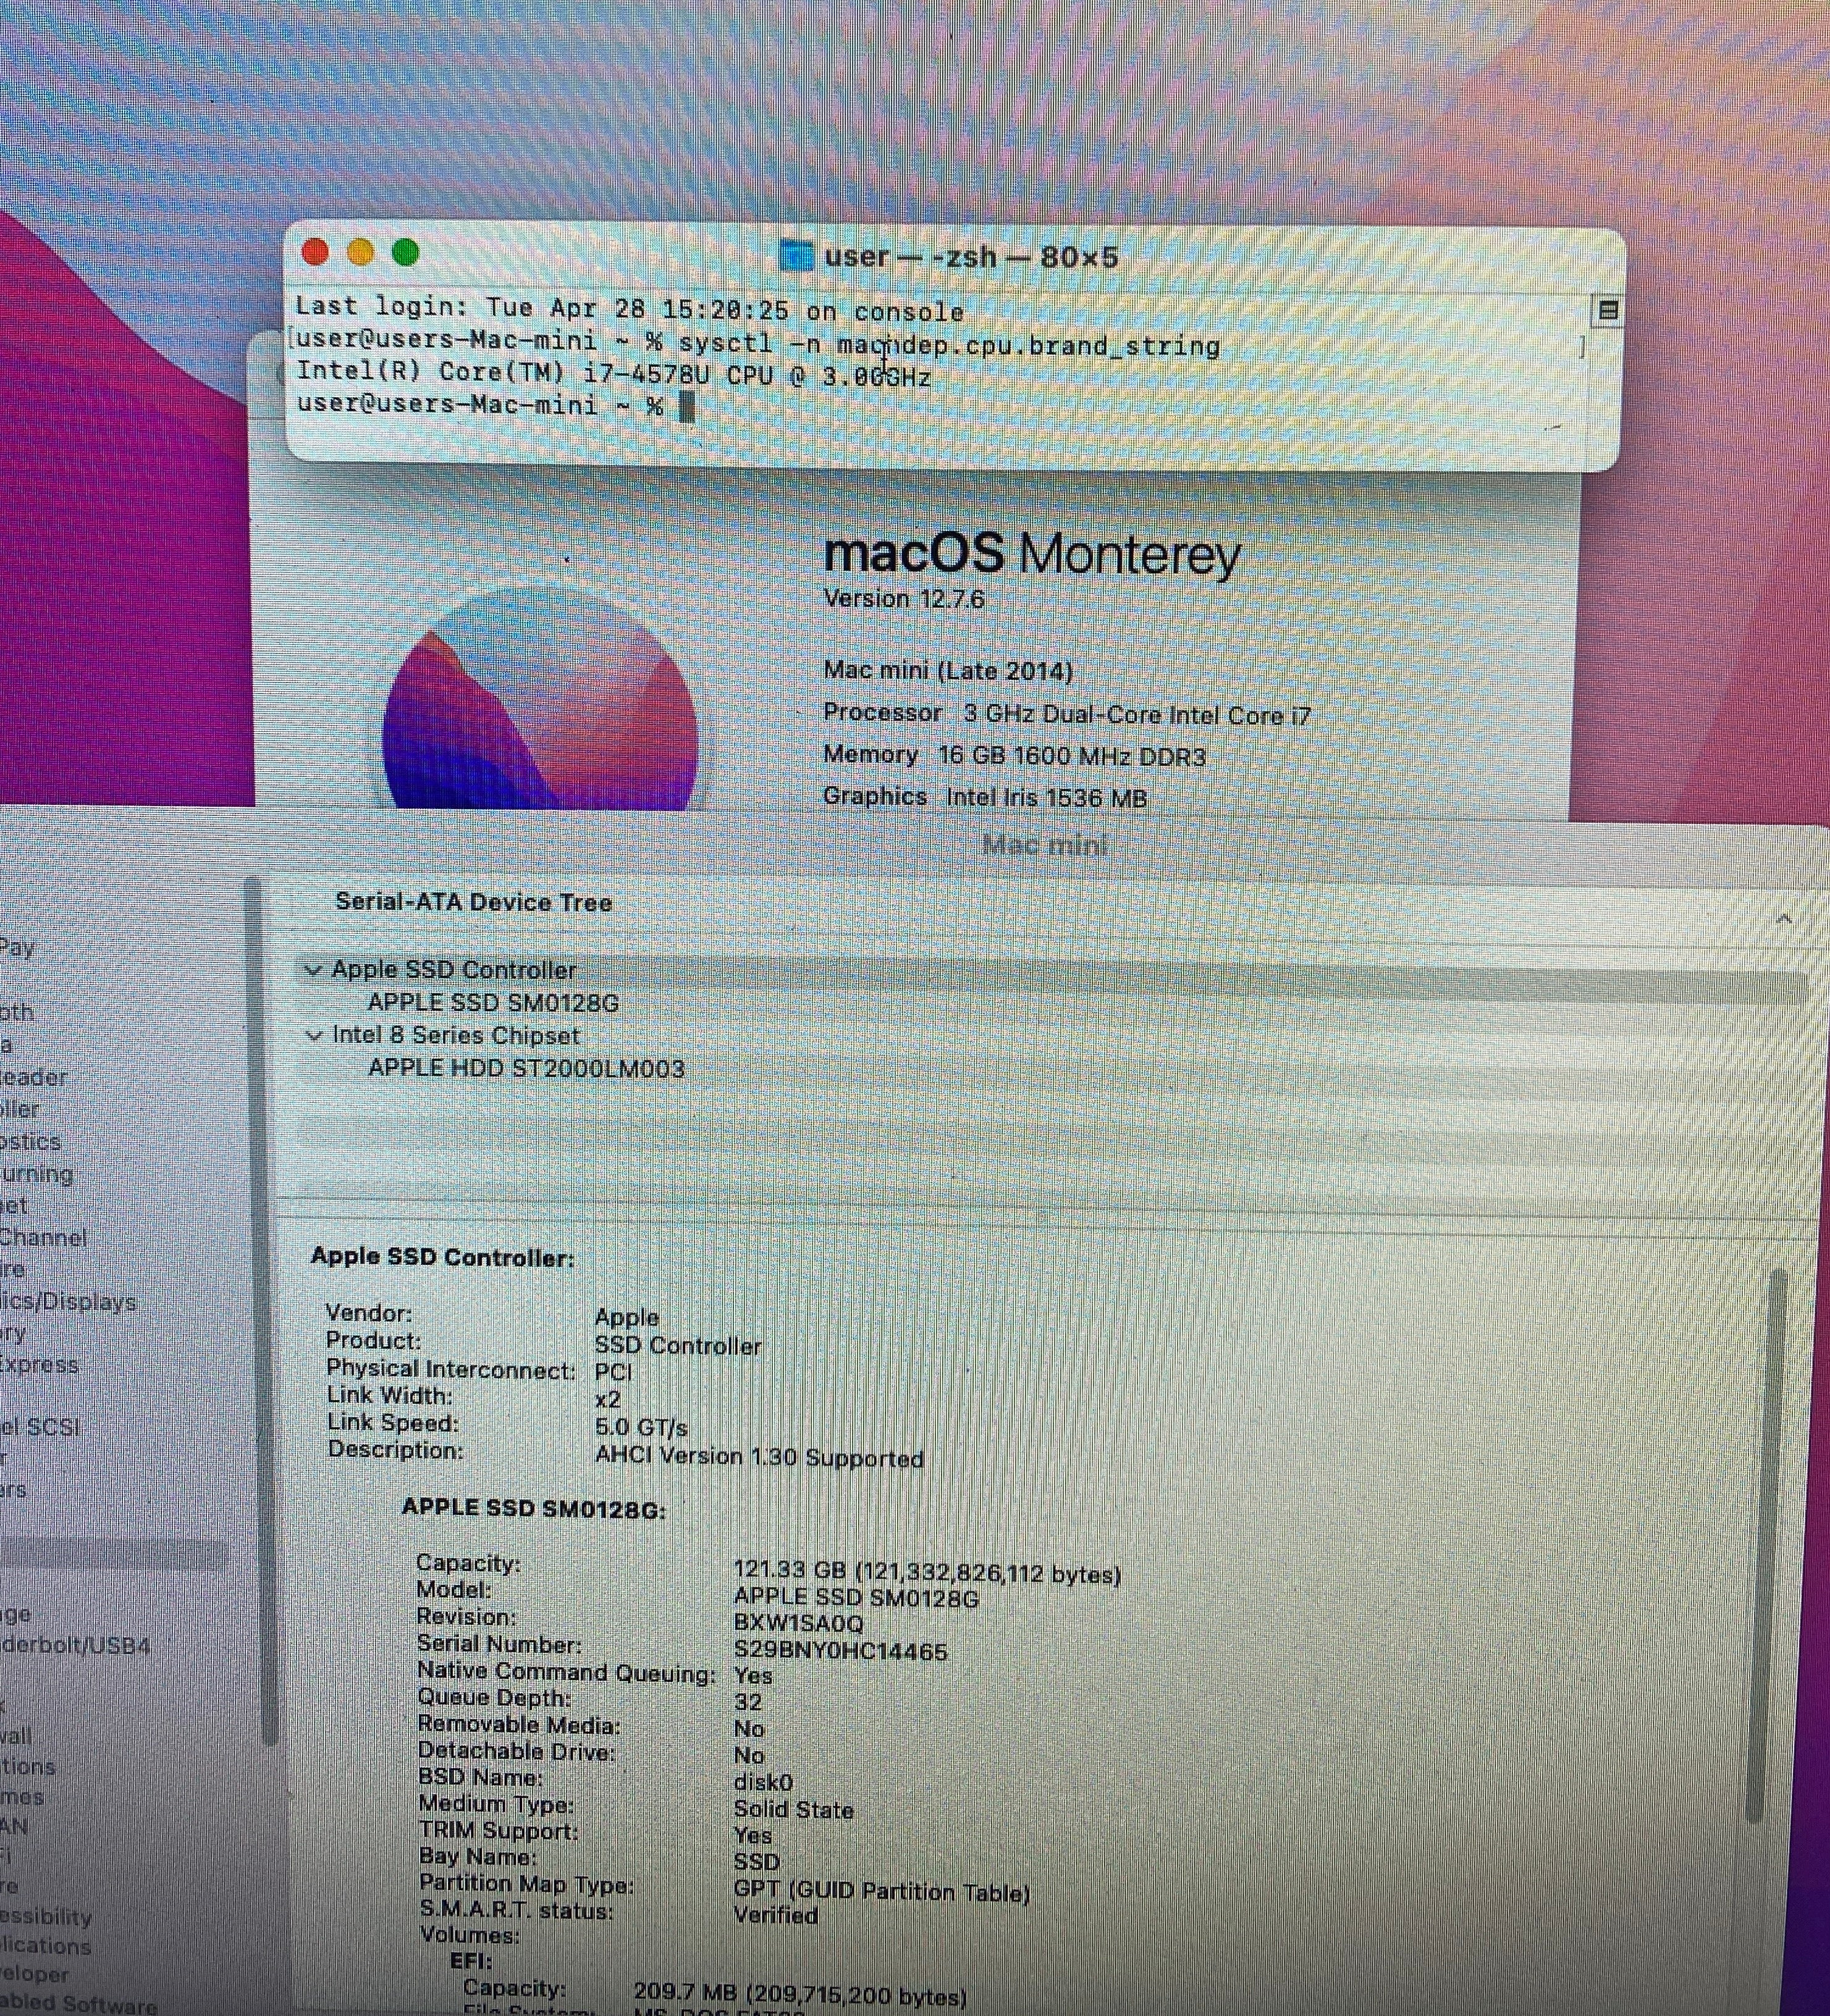Open Diagnostics in sidebar list

pos(31,1141)
